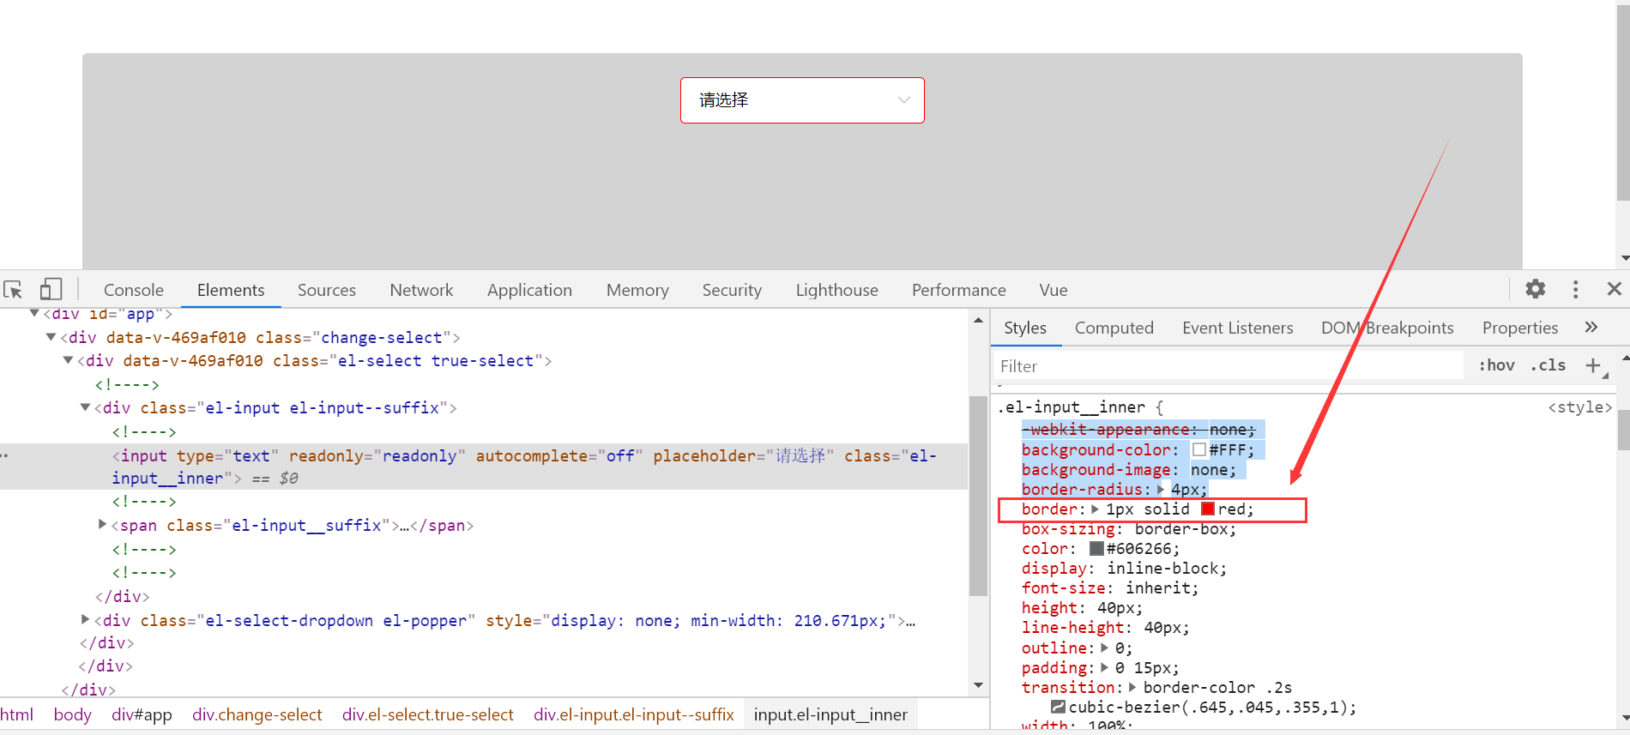
Task: Switch to the Console tab
Action: [134, 290]
